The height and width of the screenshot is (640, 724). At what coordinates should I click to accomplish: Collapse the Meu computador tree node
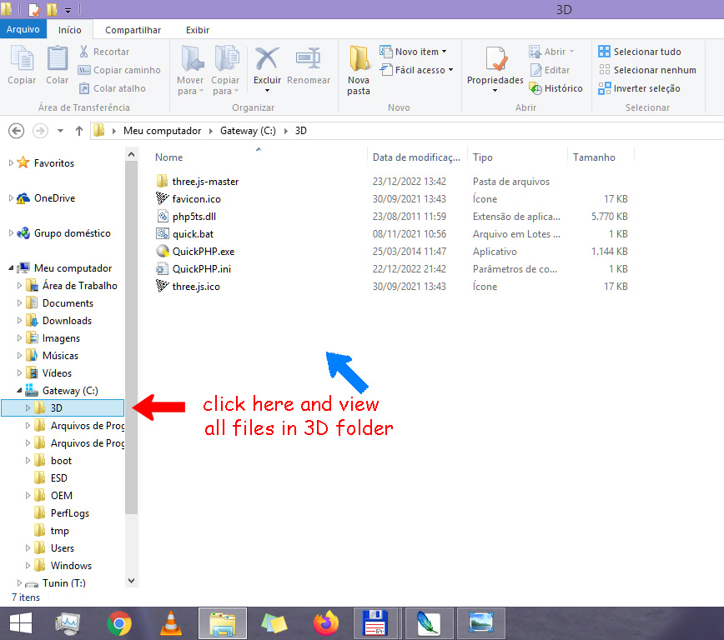tap(11, 268)
